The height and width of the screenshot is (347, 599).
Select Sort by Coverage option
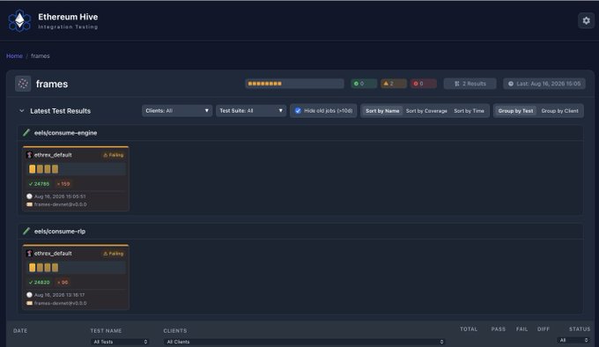[x=426, y=111]
